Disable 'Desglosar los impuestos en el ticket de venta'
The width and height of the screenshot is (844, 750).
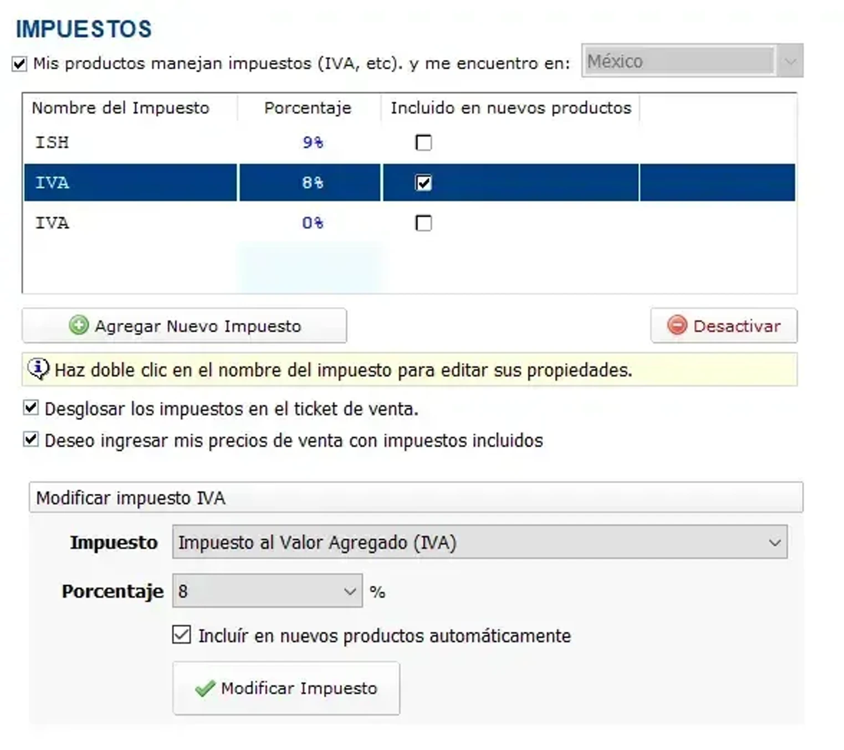(x=29, y=408)
